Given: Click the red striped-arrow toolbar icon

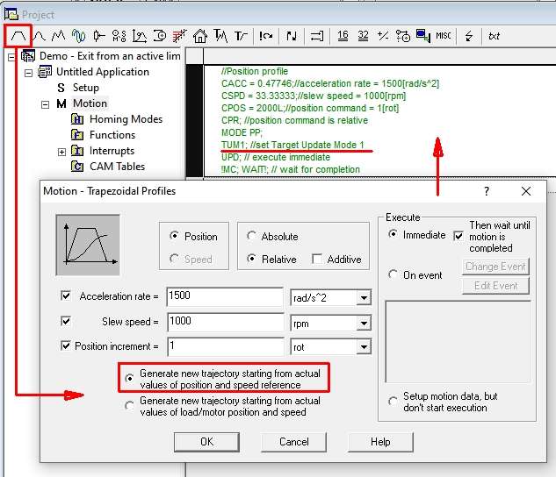Looking at the screenshot, I should pos(179,36).
